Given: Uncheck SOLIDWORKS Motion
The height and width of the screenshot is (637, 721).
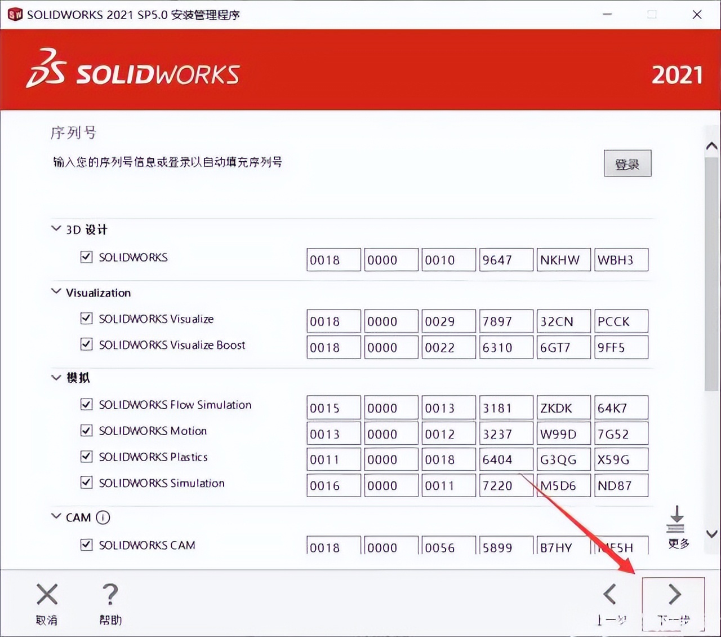Looking at the screenshot, I should point(86,430).
